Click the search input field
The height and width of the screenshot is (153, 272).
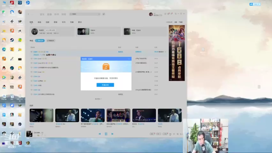point(85,14)
